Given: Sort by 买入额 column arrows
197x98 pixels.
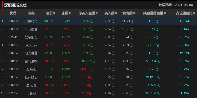Looking at the screenshot, I should (116, 13).
